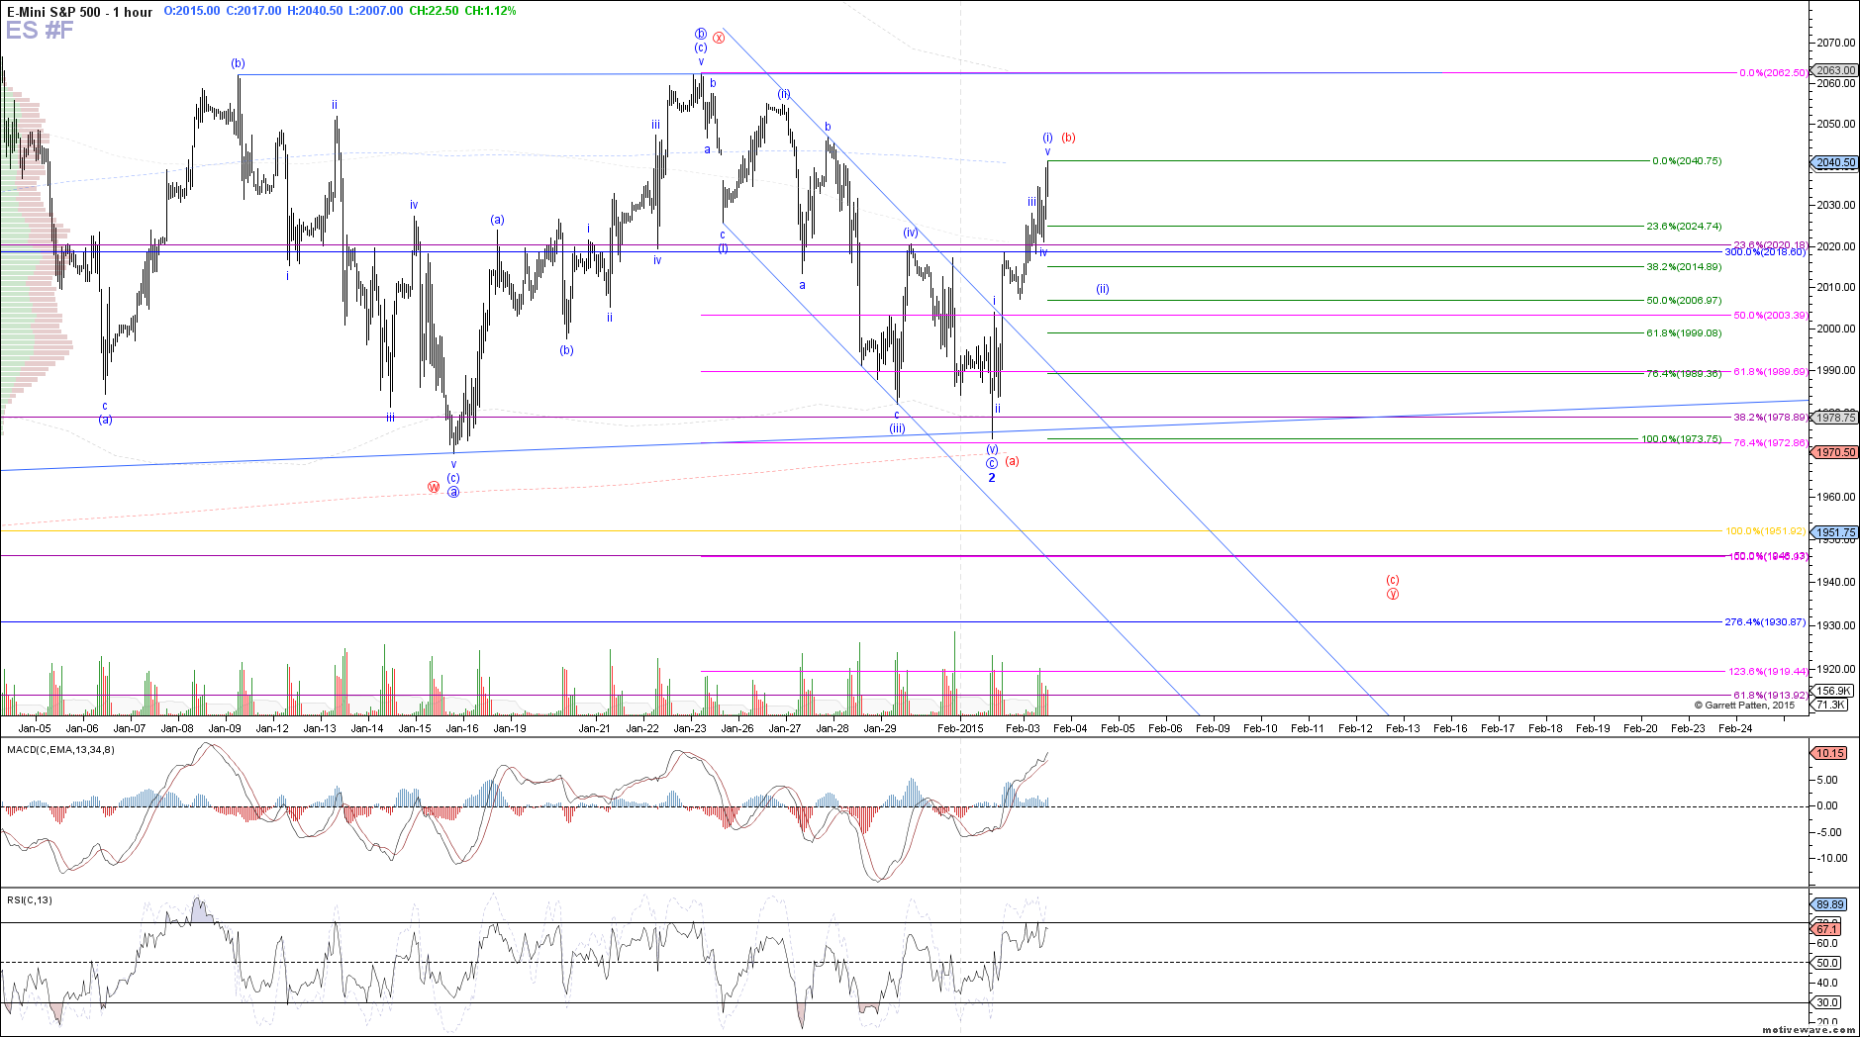Select the 1970.50 red price tag
Image resolution: width=1860 pixels, height=1037 pixels.
[x=1834, y=452]
